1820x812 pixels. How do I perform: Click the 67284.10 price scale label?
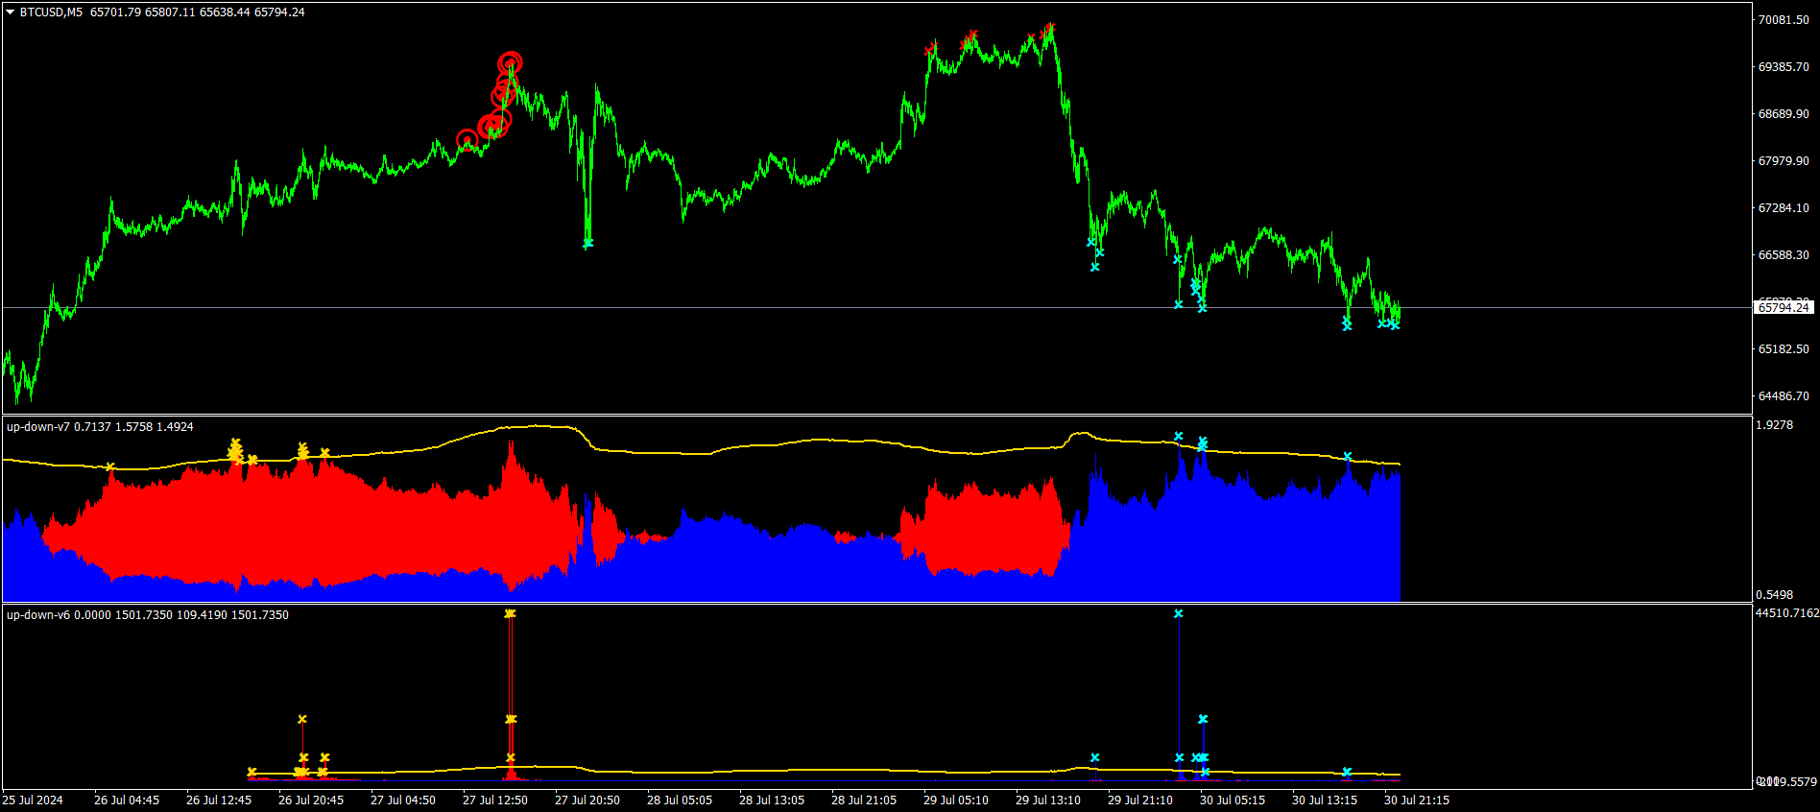click(x=1784, y=208)
